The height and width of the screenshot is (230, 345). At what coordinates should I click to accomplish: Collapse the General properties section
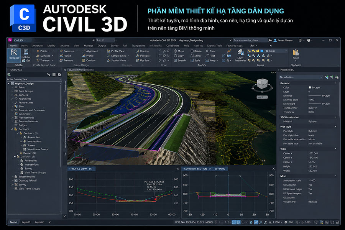click(x=335, y=83)
